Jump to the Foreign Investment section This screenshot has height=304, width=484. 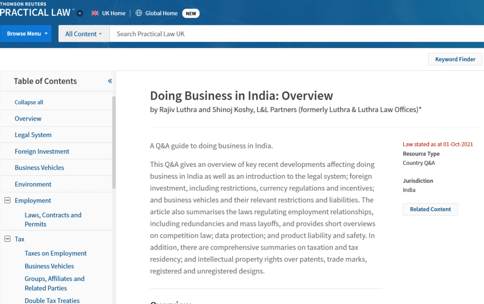pos(42,151)
